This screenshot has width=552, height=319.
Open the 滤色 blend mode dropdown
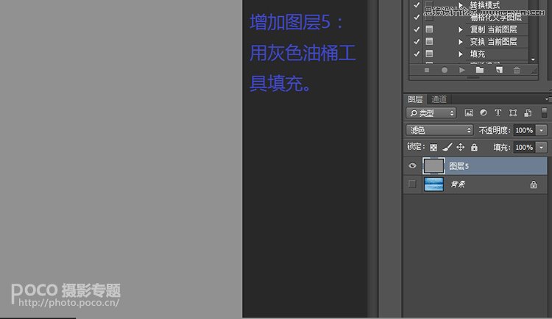pos(439,130)
